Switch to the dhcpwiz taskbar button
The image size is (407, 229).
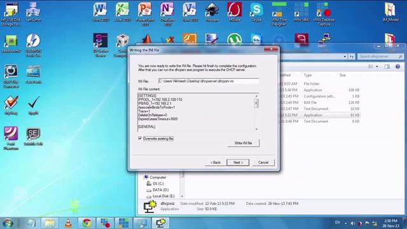pyautogui.click(x=161, y=223)
